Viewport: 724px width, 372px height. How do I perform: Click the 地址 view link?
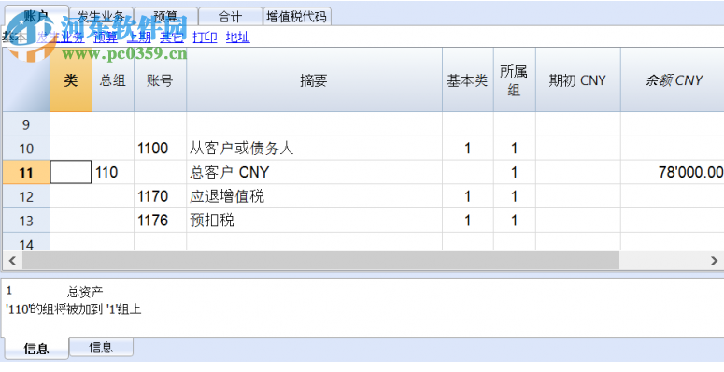coord(238,37)
